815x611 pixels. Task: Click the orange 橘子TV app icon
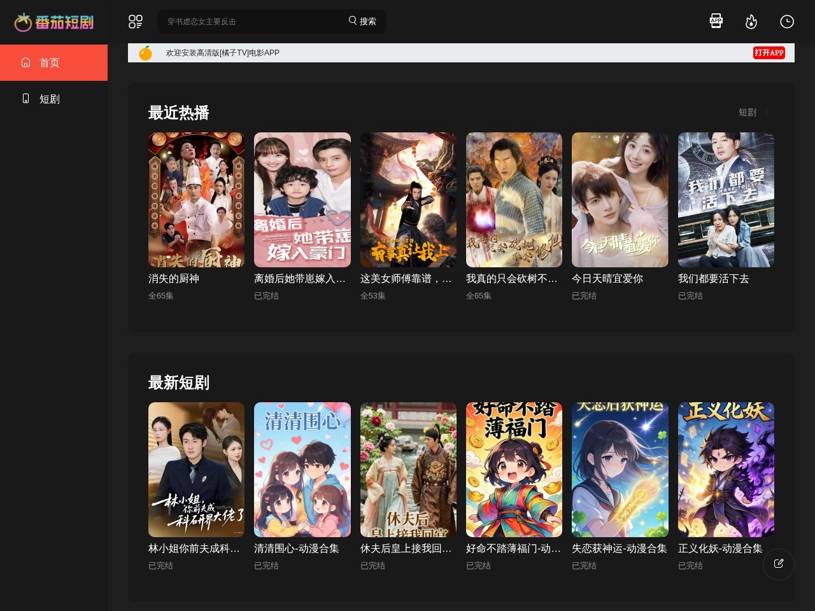(x=146, y=53)
